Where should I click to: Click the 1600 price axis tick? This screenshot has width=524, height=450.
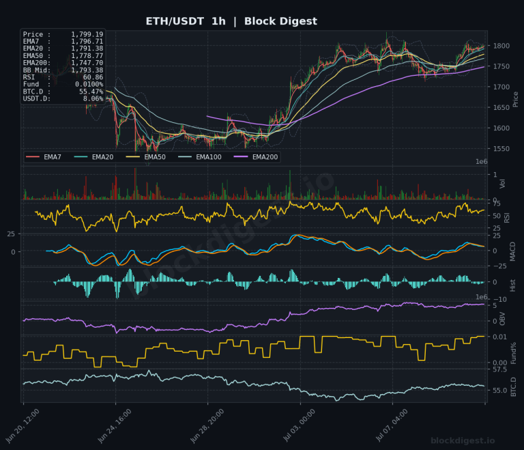click(501, 128)
